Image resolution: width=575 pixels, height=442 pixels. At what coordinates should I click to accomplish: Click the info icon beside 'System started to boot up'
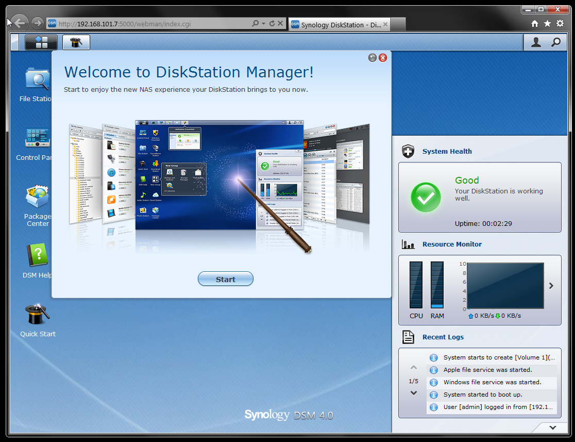click(434, 395)
